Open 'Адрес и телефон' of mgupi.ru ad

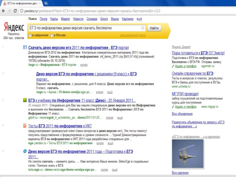186,107
